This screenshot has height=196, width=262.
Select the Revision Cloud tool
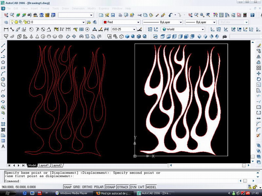pos(3,85)
